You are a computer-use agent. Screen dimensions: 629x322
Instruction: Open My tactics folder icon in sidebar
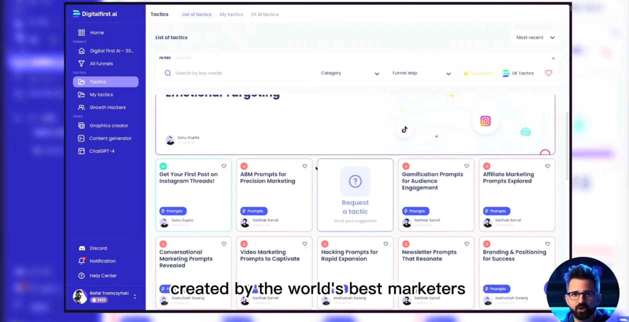(81, 94)
